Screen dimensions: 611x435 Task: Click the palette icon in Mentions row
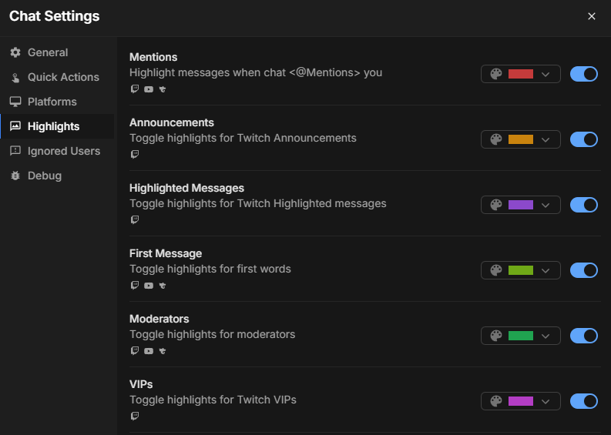coord(496,74)
